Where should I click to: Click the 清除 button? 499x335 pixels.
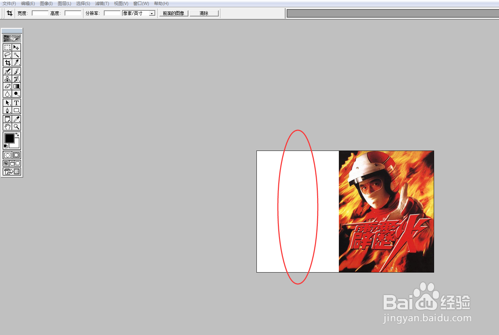pos(204,13)
